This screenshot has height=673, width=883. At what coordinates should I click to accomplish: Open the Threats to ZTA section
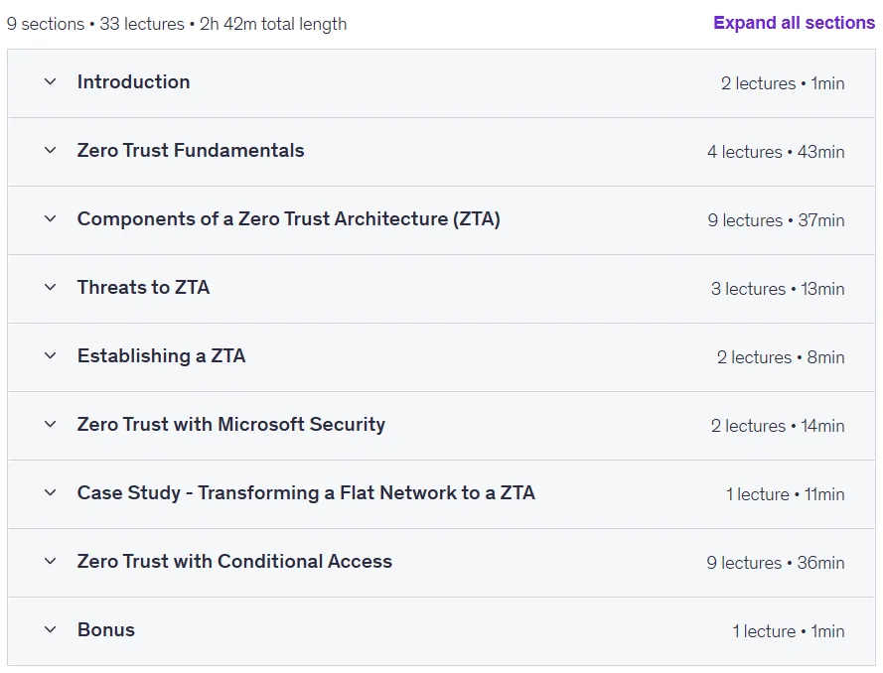[x=143, y=288]
